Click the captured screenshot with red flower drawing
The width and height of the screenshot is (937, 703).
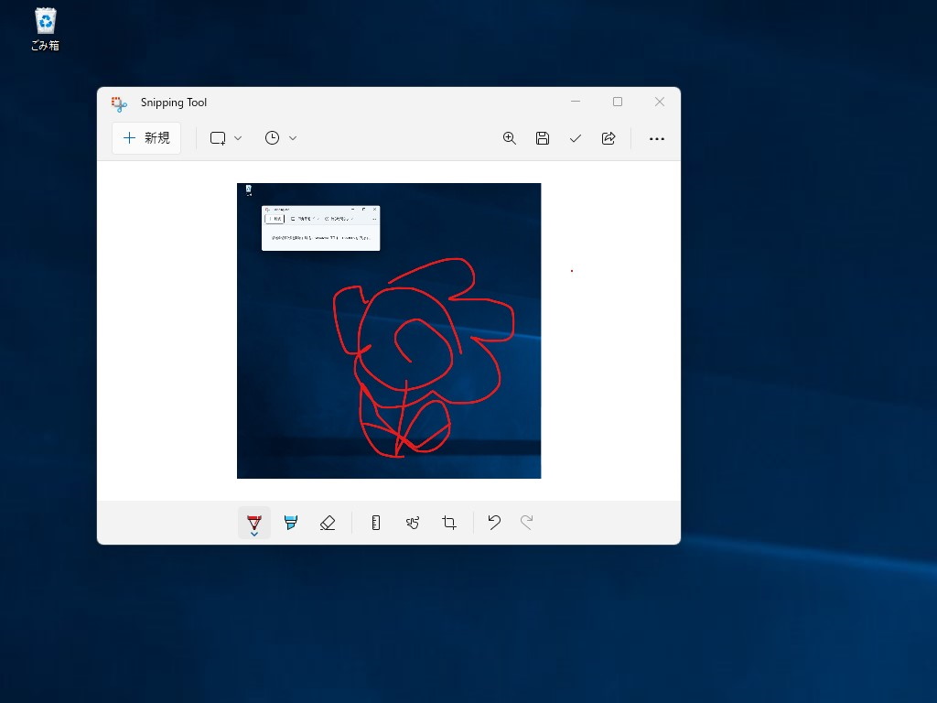tap(389, 330)
